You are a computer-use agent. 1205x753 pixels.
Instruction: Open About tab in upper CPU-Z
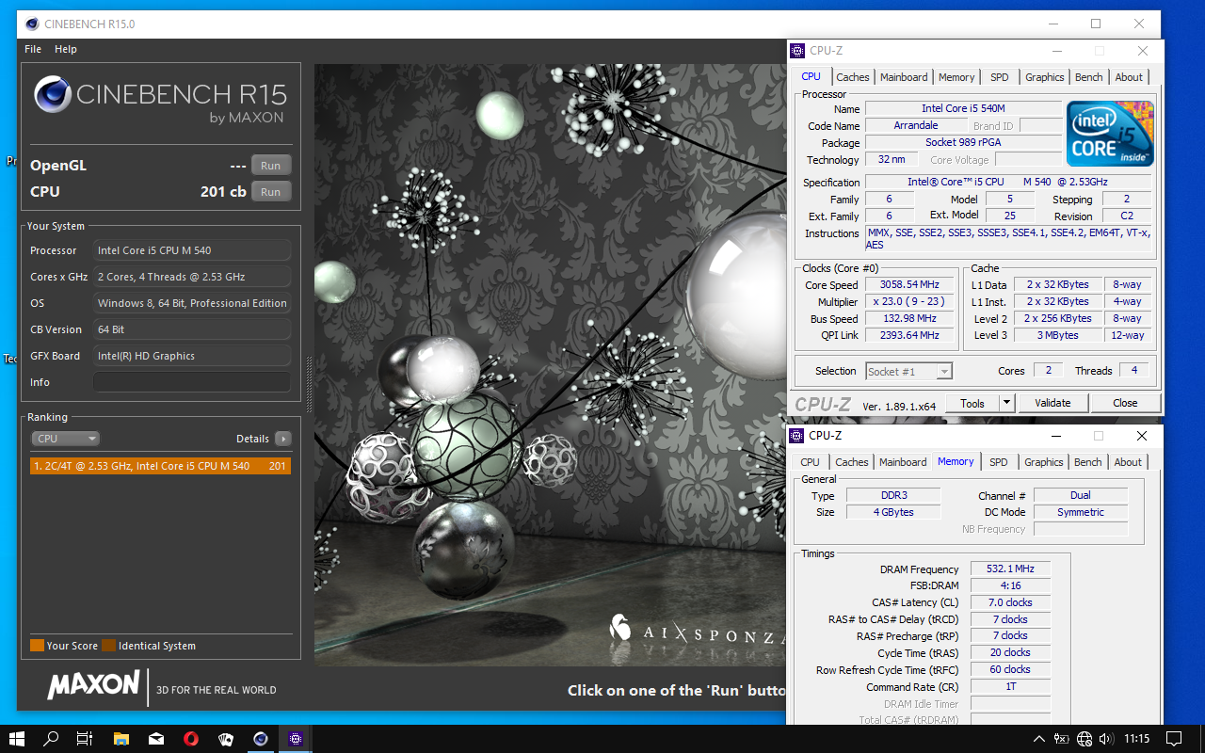point(1129,77)
